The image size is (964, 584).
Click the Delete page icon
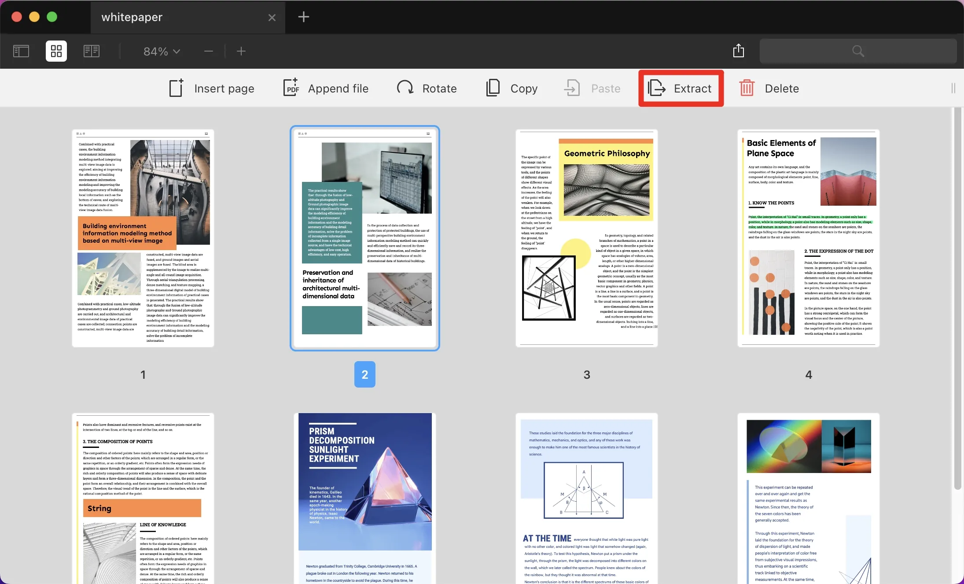[747, 88]
